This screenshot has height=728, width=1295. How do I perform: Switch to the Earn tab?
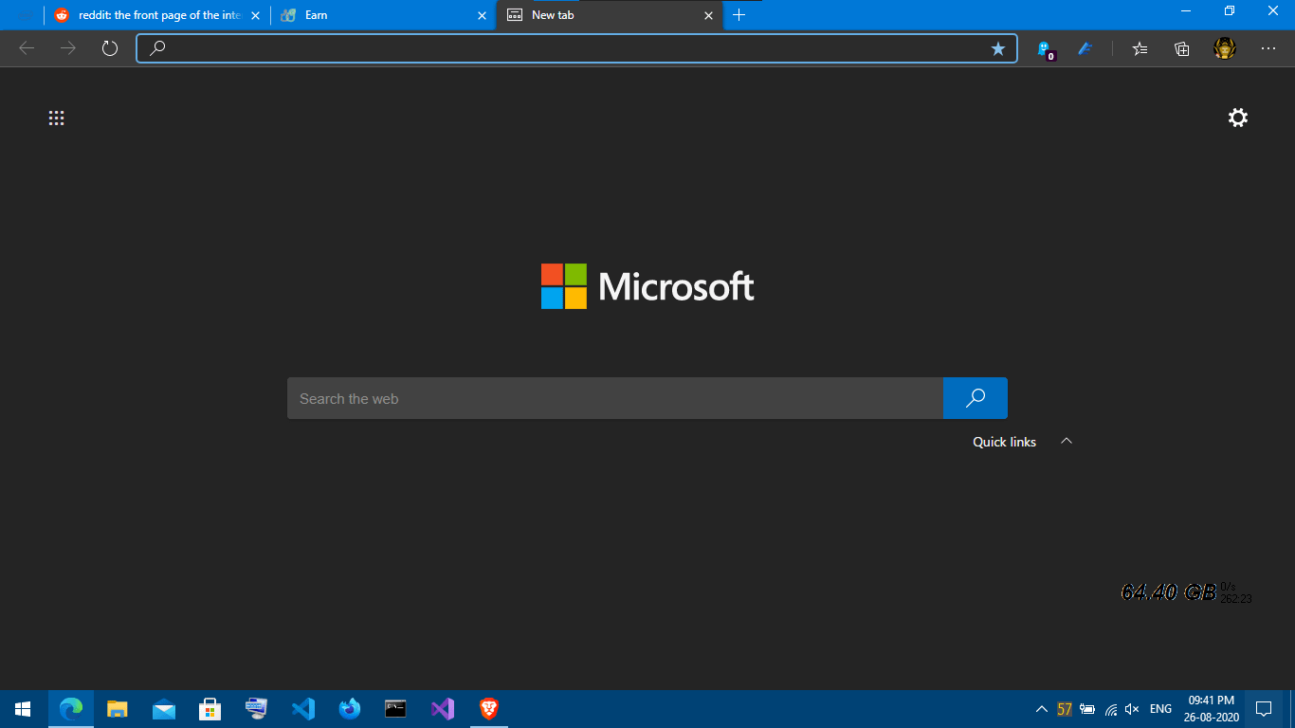[383, 15]
